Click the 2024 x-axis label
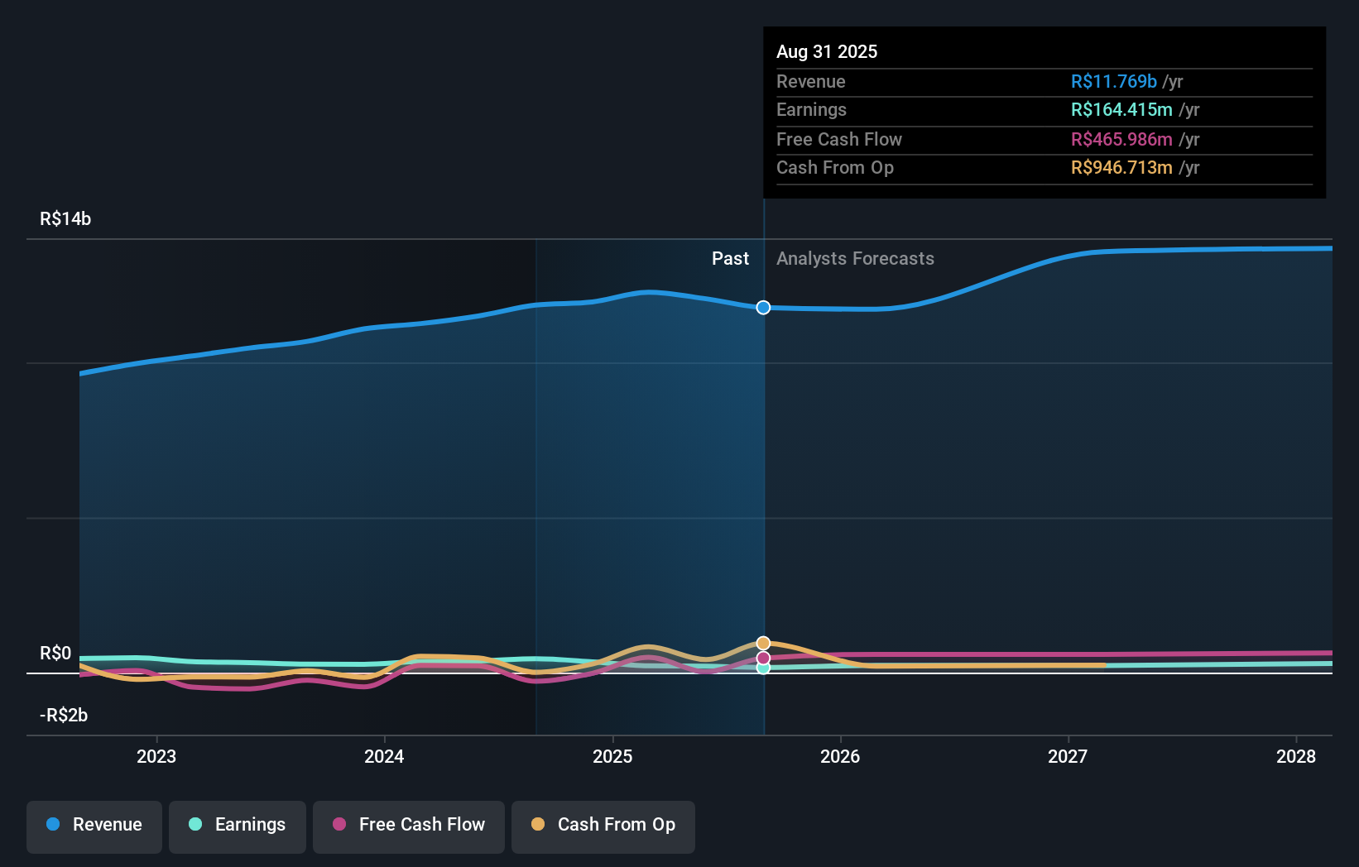 (384, 756)
